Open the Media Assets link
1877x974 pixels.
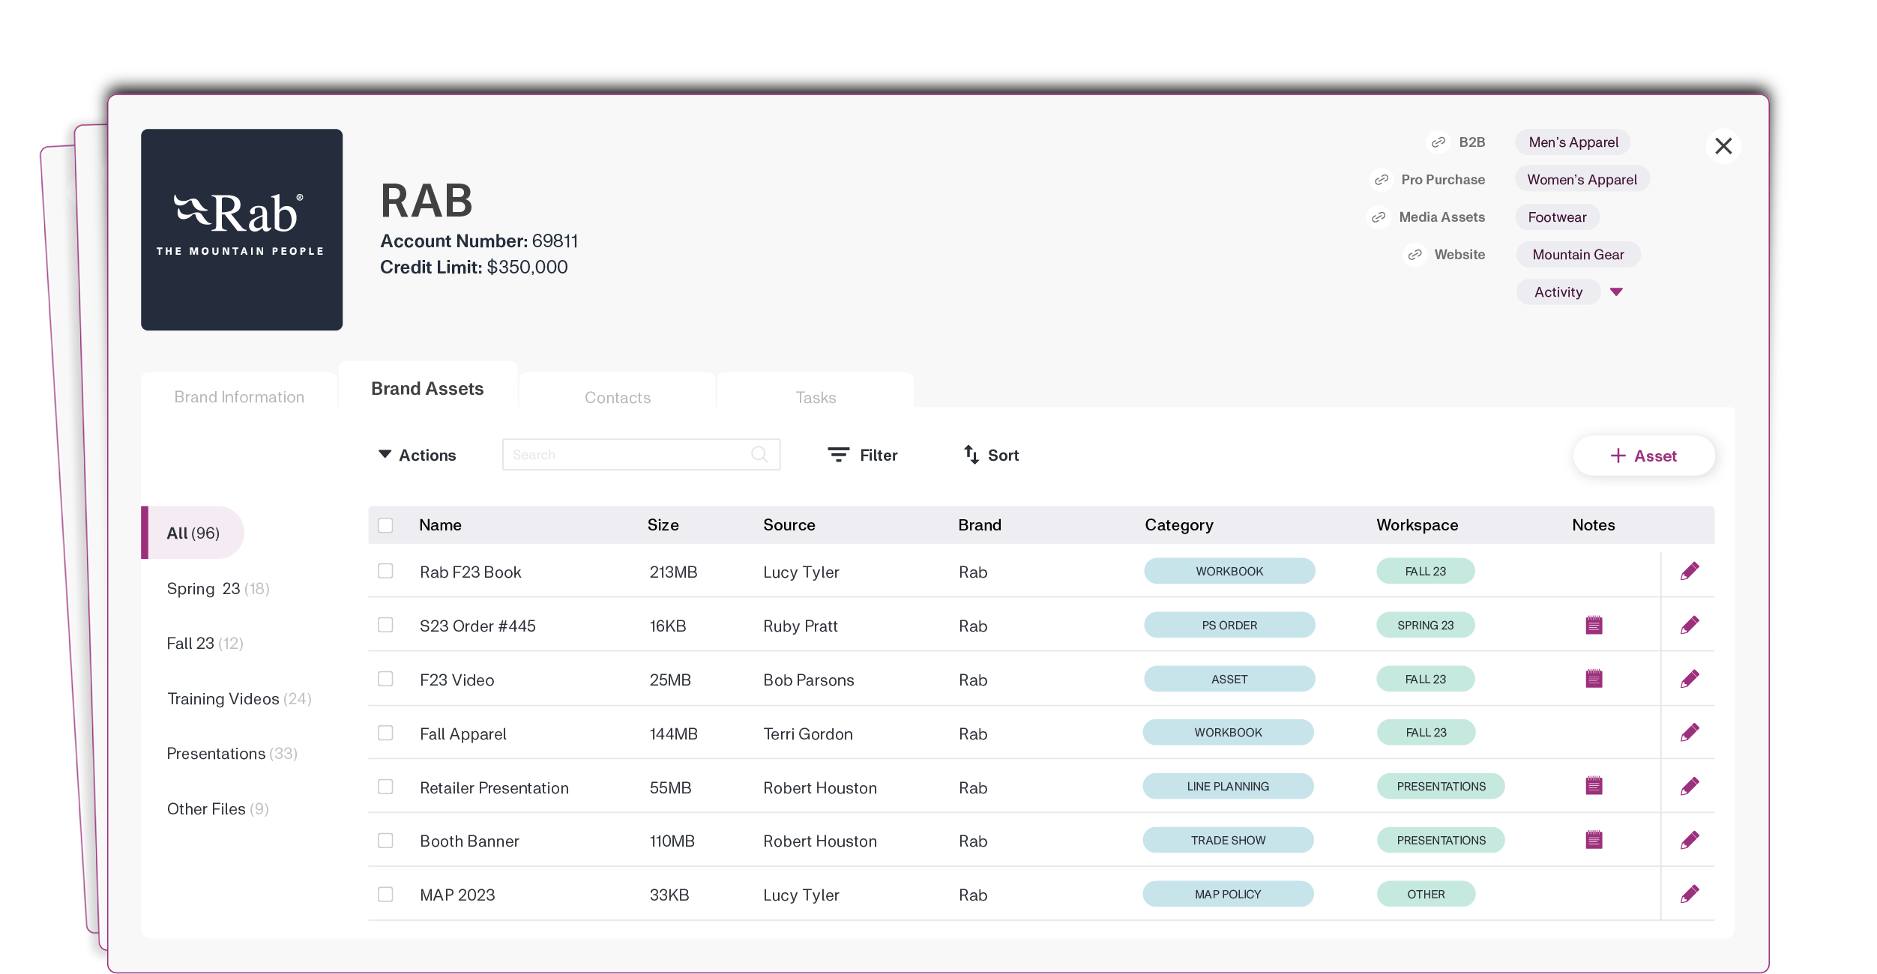[x=1441, y=217]
